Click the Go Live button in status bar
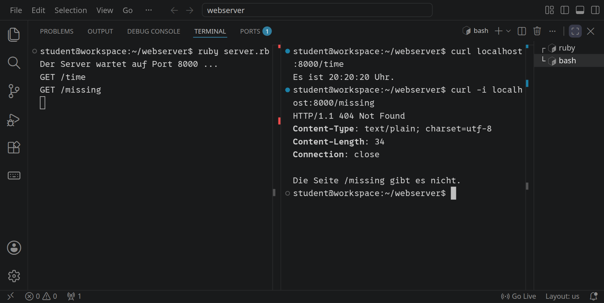Screen dimensions: 604x303 (x=519, y=296)
